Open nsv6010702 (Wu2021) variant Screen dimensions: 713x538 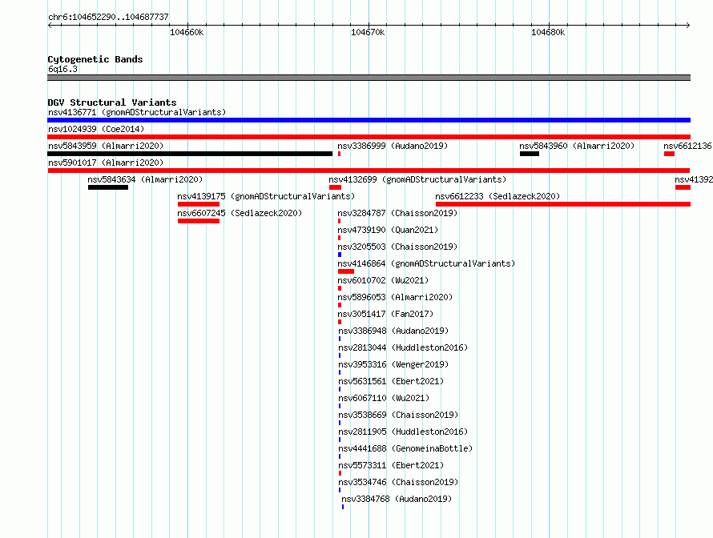383,280
